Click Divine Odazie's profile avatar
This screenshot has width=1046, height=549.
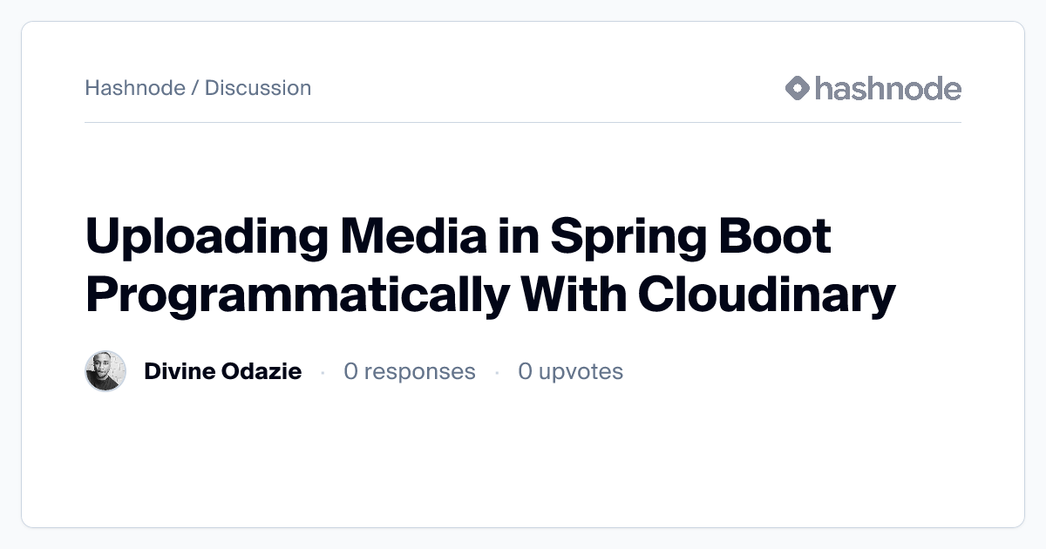(105, 371)
